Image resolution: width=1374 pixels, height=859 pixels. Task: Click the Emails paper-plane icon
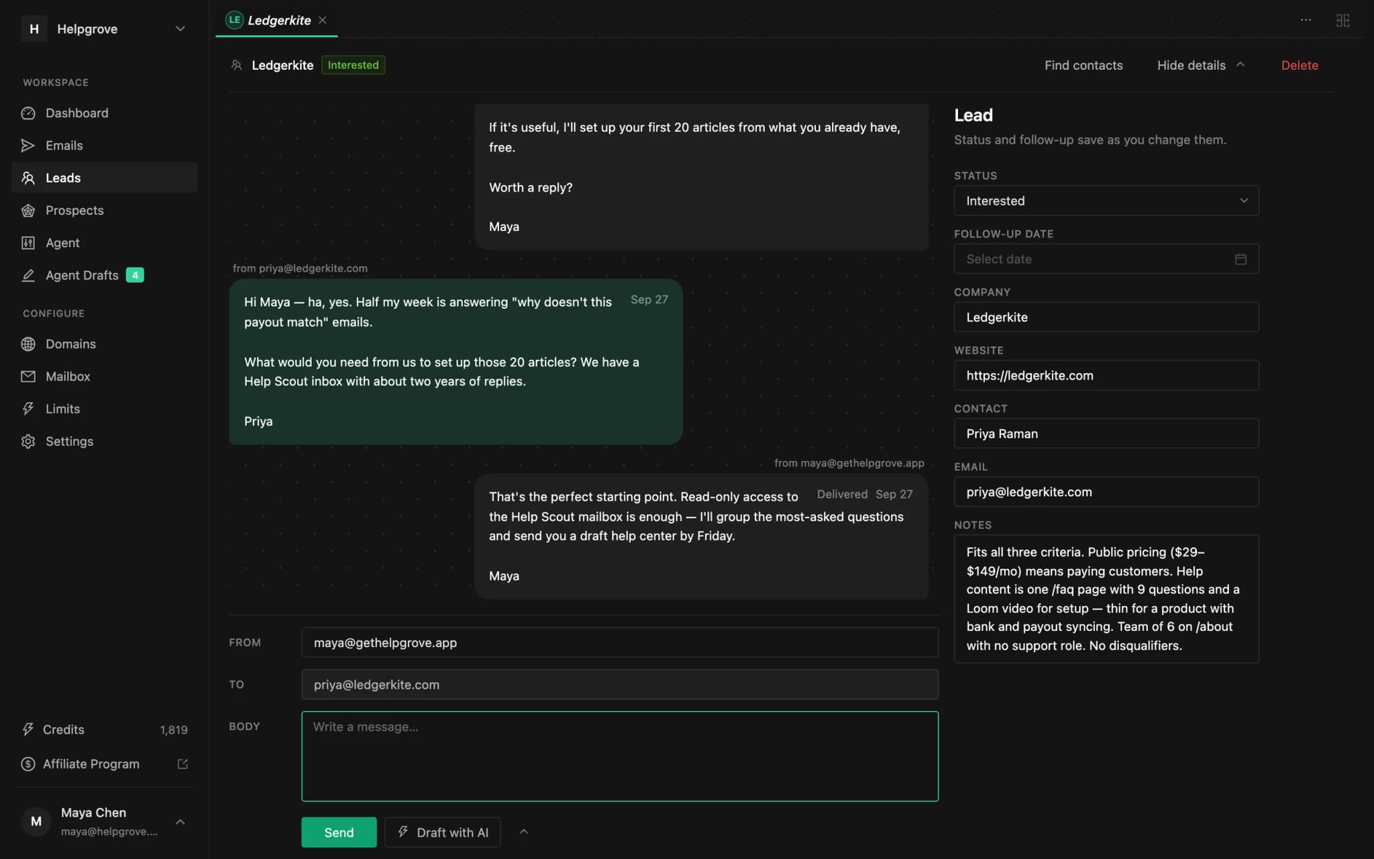coord(28,146)
